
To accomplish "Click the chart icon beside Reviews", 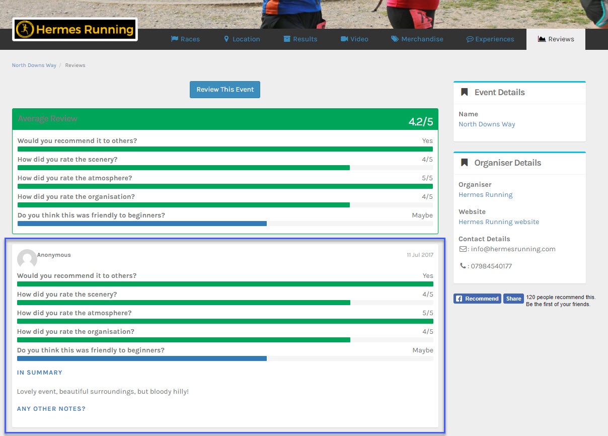I will (x=542, y=39).
